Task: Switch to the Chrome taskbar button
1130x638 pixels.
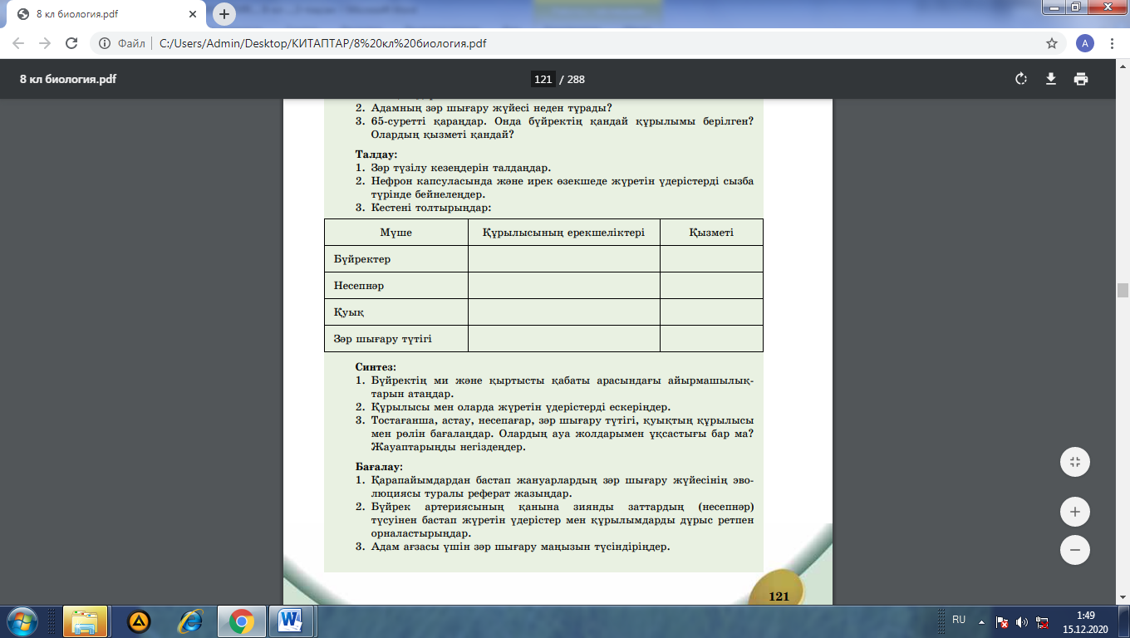Action: [242, 621]
